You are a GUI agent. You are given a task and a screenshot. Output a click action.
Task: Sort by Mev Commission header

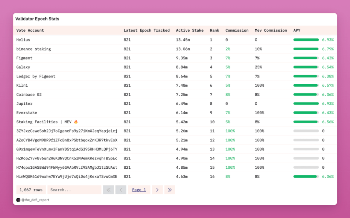[x=271, y=30]
